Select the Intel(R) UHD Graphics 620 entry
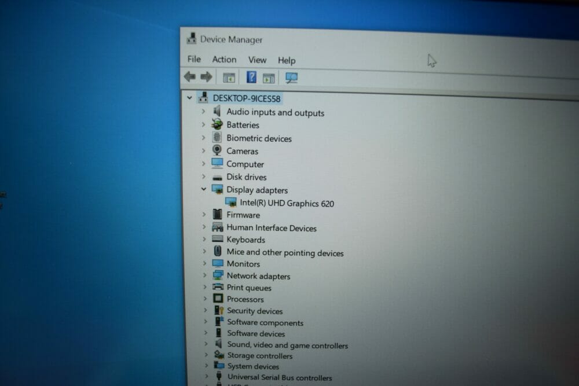Viewport: 579px width, 386px height. click(x=287, y=203)
